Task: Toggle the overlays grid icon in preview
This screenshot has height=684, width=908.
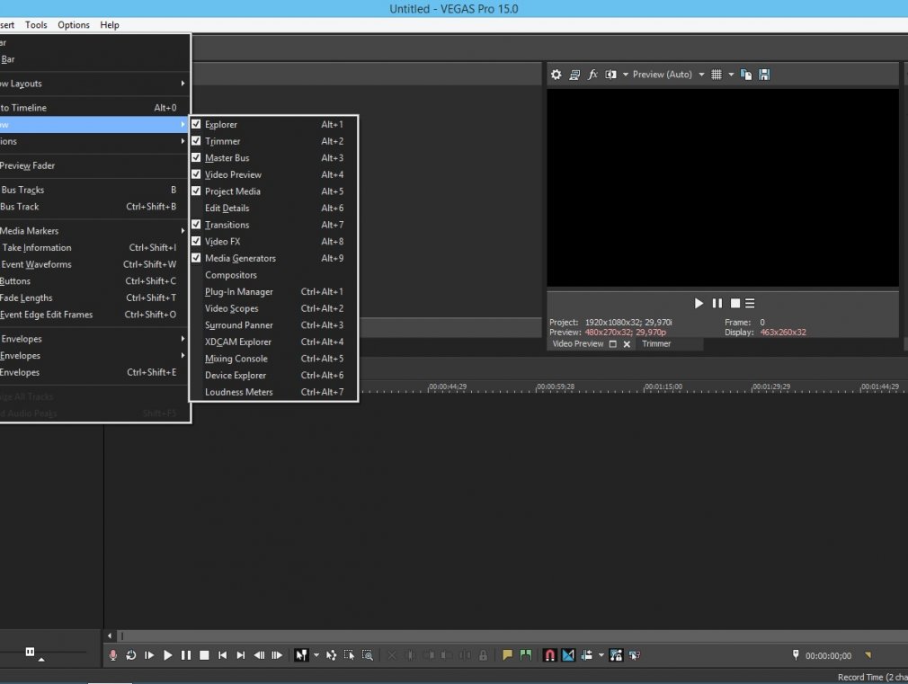Action: (x=717, y=75)
